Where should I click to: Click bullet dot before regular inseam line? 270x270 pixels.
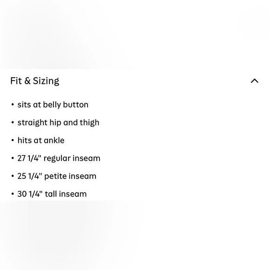click(13, 158)
